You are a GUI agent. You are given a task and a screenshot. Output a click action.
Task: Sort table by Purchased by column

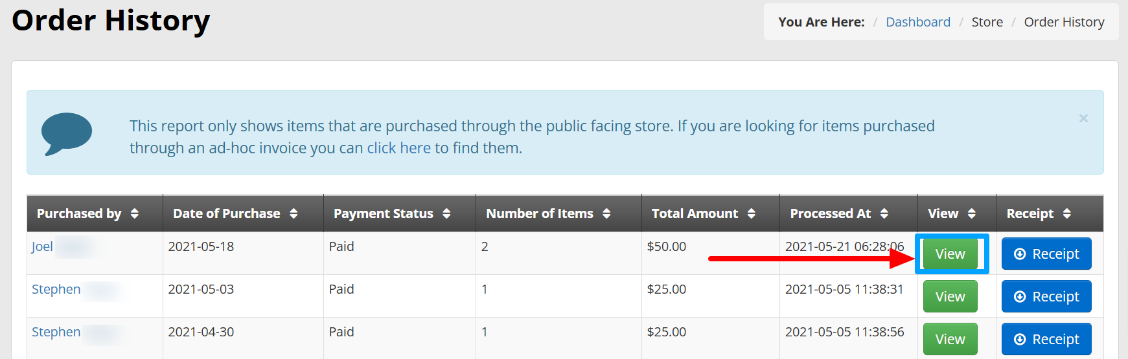(x=135, y=213)
